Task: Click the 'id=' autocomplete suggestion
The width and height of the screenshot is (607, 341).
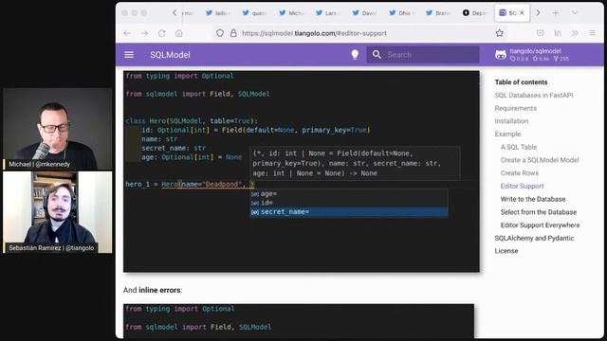Action: pyautogui.click(x=348, y=203)
